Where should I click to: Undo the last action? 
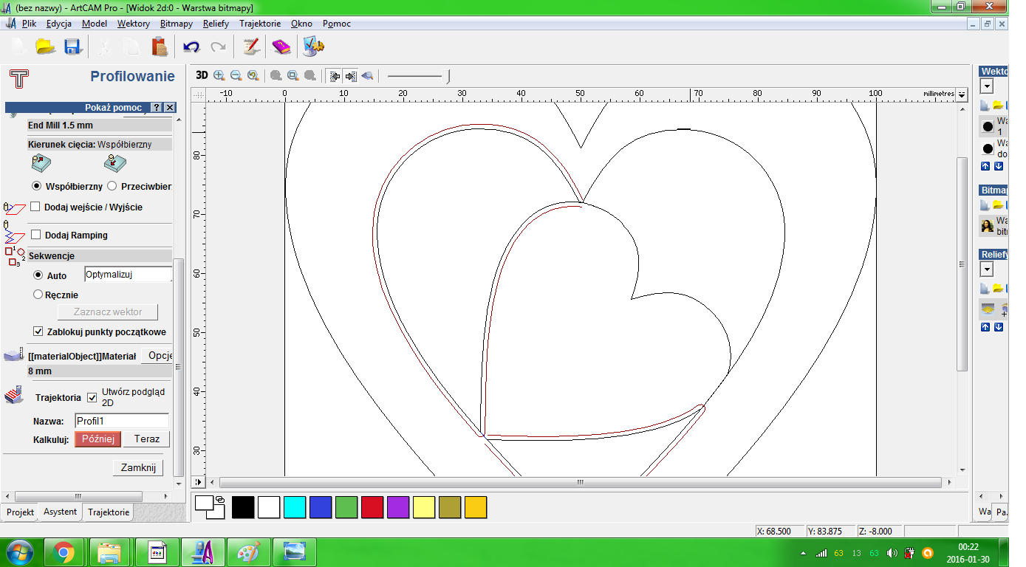[x=191, y=47]
